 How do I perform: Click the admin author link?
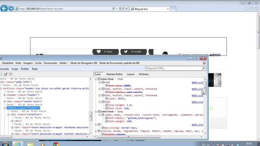pyautogui.click(x=215, y=55)
